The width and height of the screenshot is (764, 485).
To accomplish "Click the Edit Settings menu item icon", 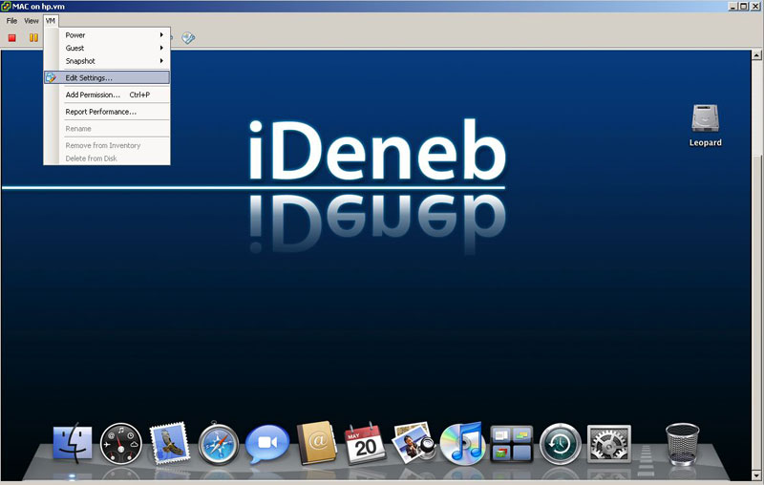I will pyautogui.click(x=51, y=77).
